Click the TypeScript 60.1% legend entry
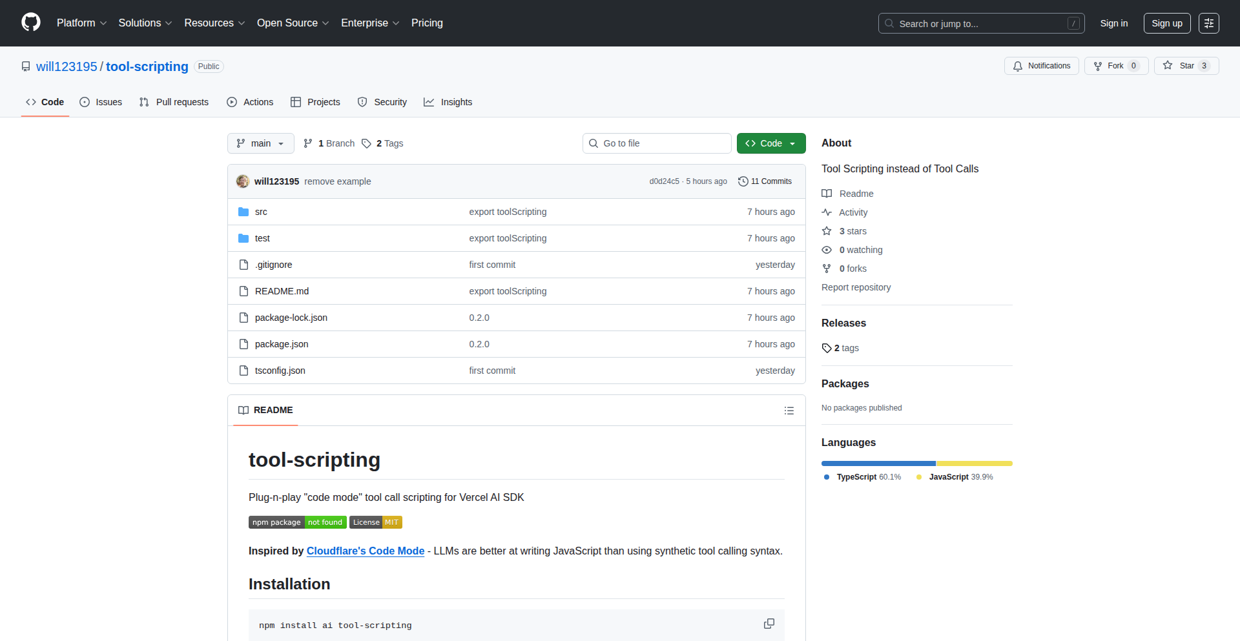Screen dimensions: 1240x641 (862, 477)
